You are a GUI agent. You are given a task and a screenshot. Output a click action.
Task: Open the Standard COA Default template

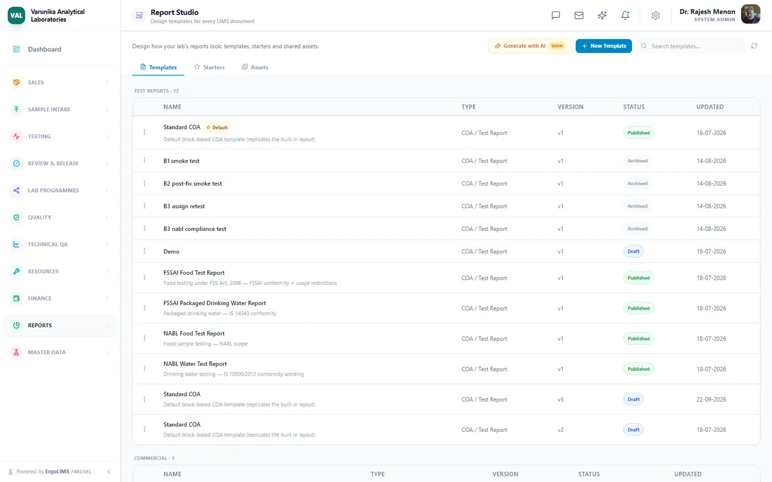(x=182, y=127)
